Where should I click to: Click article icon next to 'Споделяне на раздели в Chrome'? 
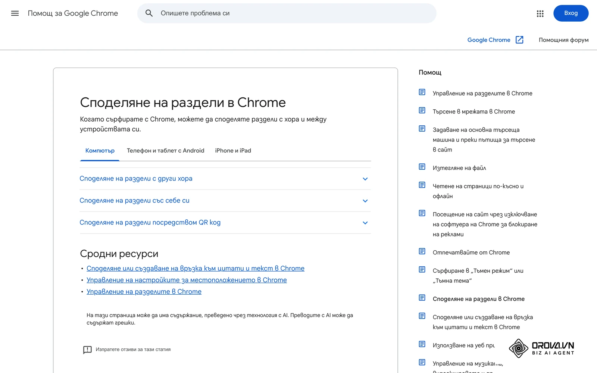pos(422,298)
